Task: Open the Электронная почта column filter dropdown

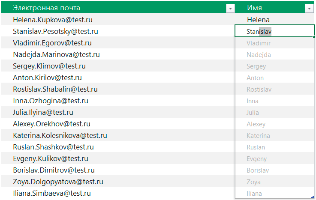Action: (230, 9)
